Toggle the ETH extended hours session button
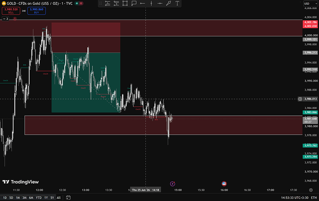The height and width of the screenshot is (201, 319). pos(314,198)
